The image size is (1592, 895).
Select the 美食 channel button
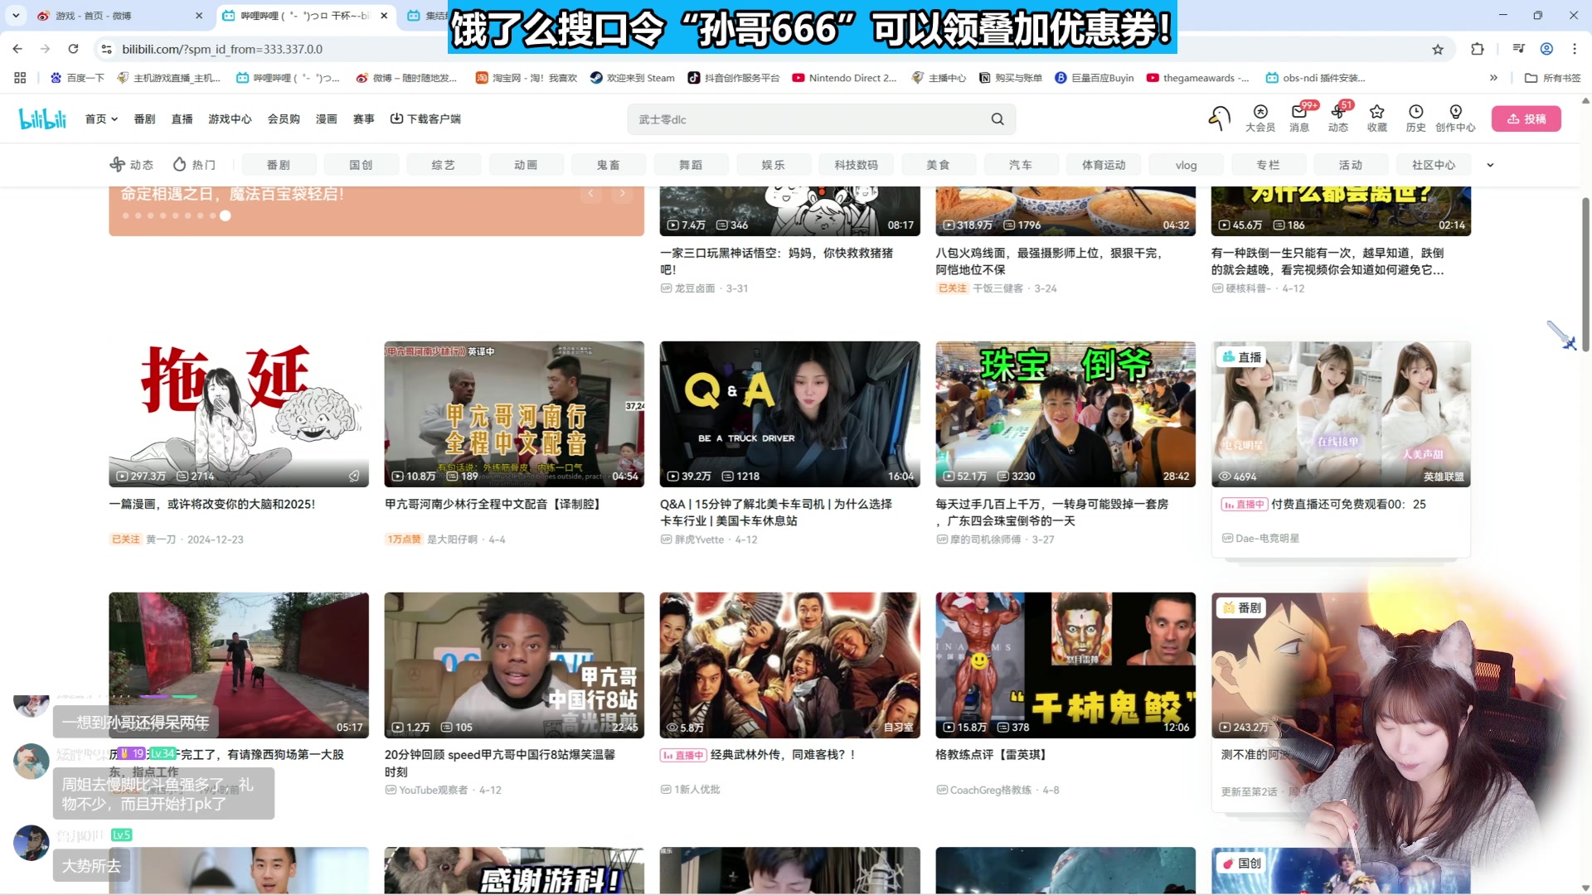pos(938,165)
